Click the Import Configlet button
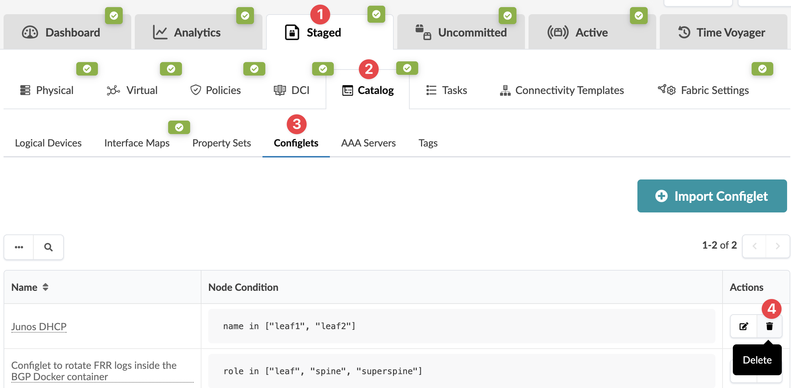Viewport: 791px width, 388px height. click(x=712, y=196)
